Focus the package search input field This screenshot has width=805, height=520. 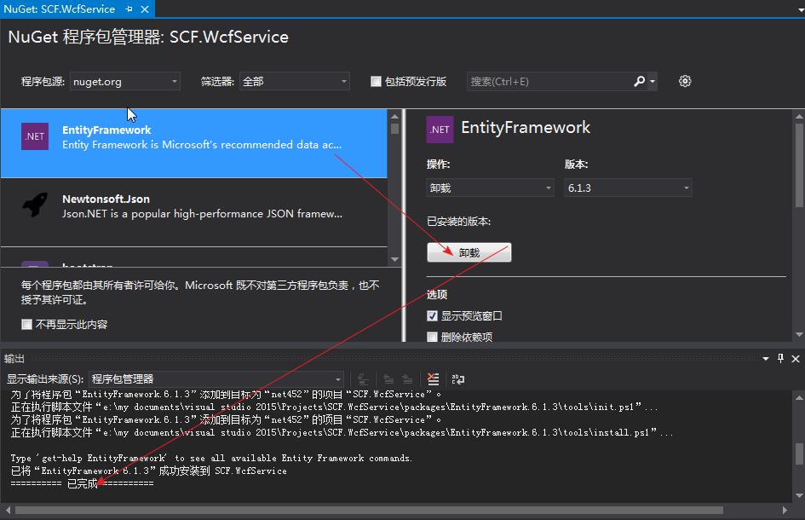coord(549,81)
